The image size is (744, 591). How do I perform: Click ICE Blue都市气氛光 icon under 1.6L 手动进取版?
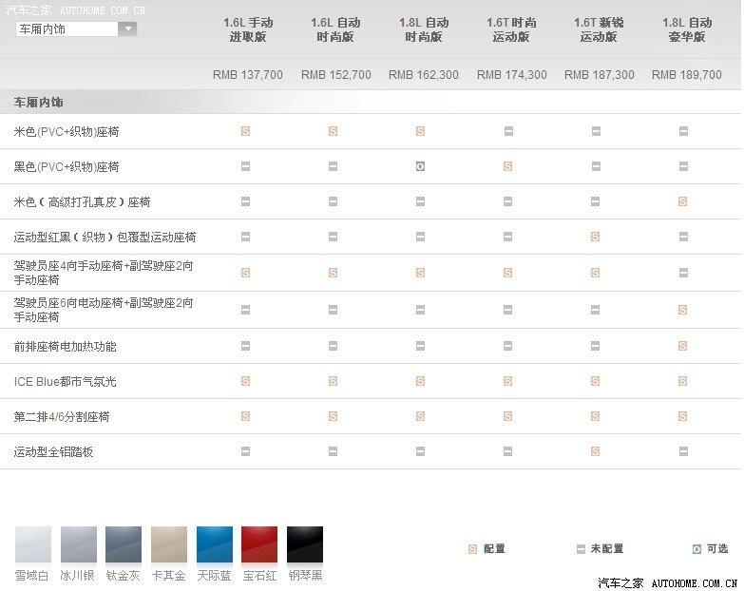[245, 381]
